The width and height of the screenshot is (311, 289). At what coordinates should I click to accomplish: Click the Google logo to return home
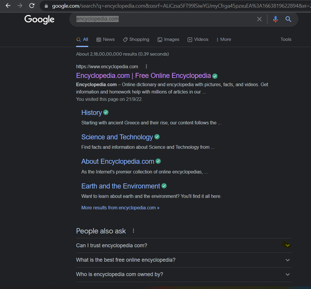[x=39, y=19]
